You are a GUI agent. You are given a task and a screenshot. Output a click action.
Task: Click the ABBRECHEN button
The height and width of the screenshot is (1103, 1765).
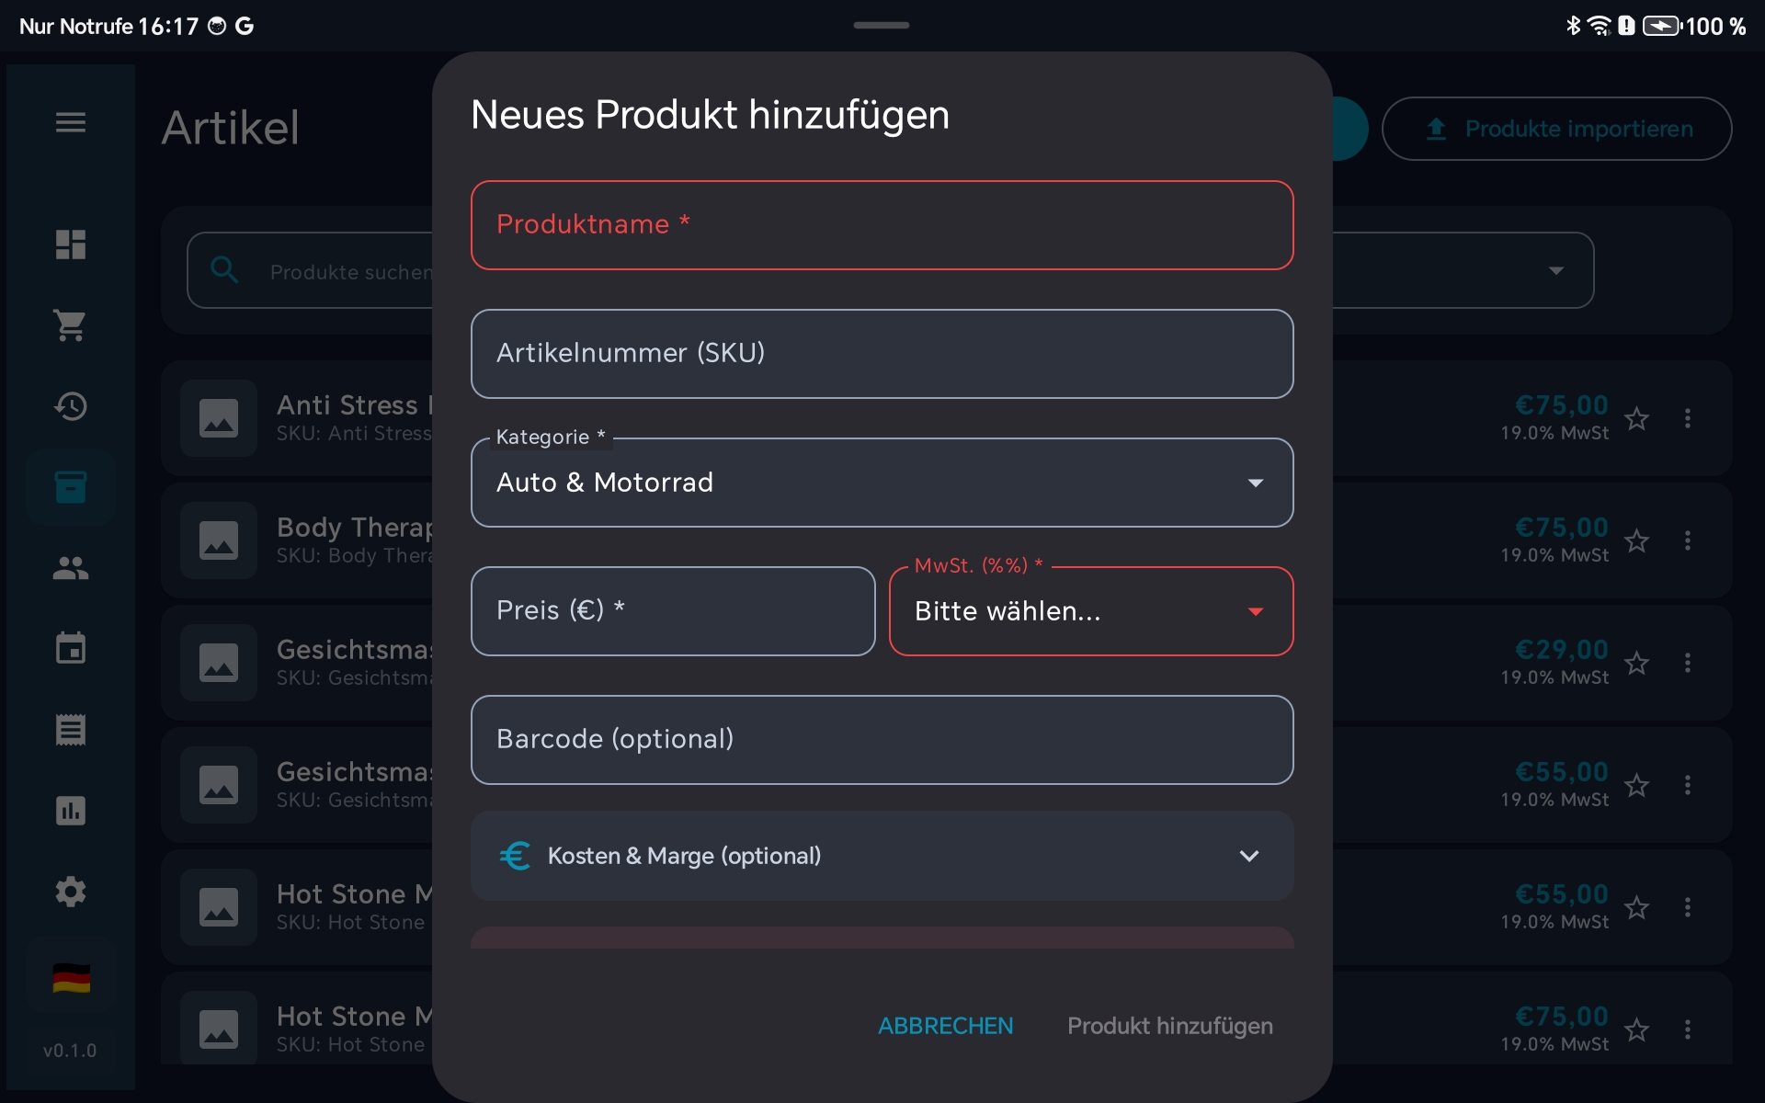click(945, 1026)
